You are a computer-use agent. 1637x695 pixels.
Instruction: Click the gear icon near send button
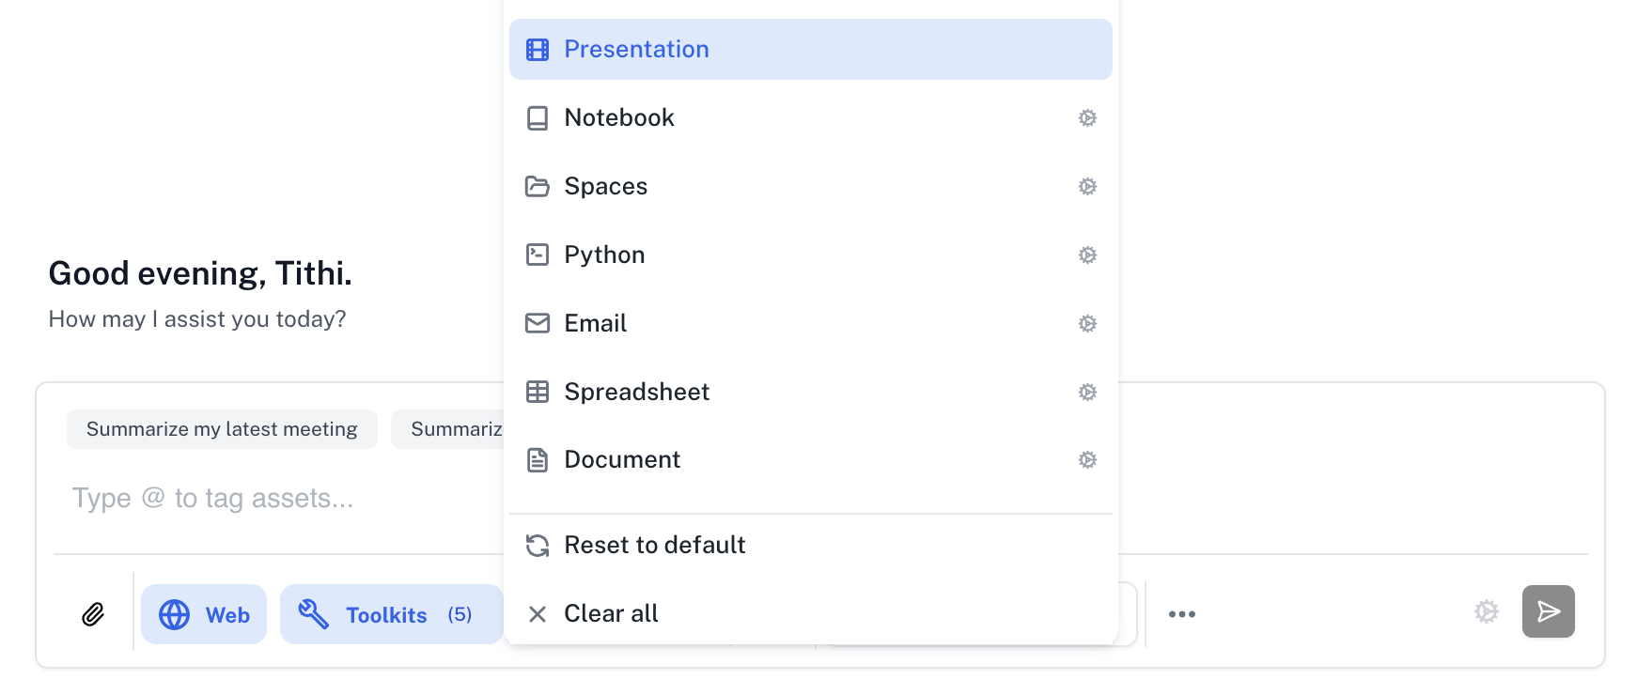pos(1486,612)
